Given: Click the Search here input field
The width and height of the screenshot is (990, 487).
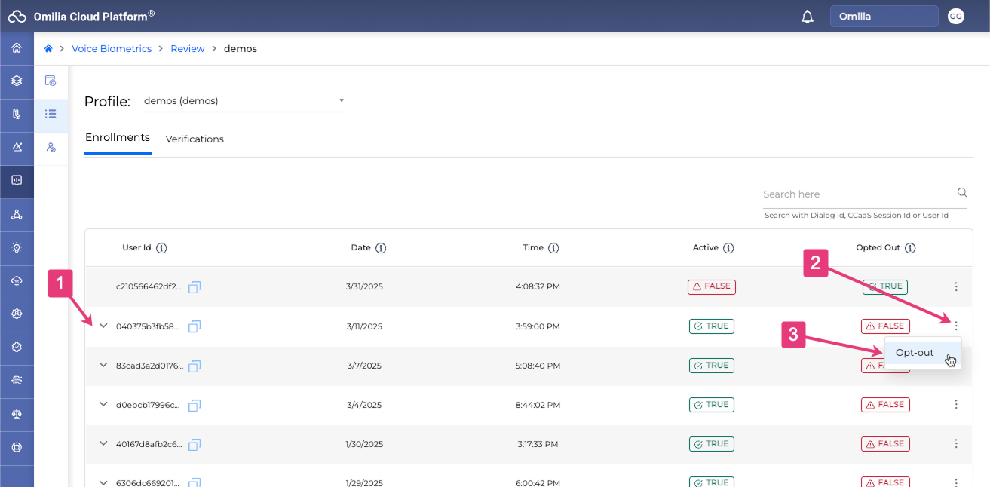Looking at the screenshot, I should pos(856,194).
